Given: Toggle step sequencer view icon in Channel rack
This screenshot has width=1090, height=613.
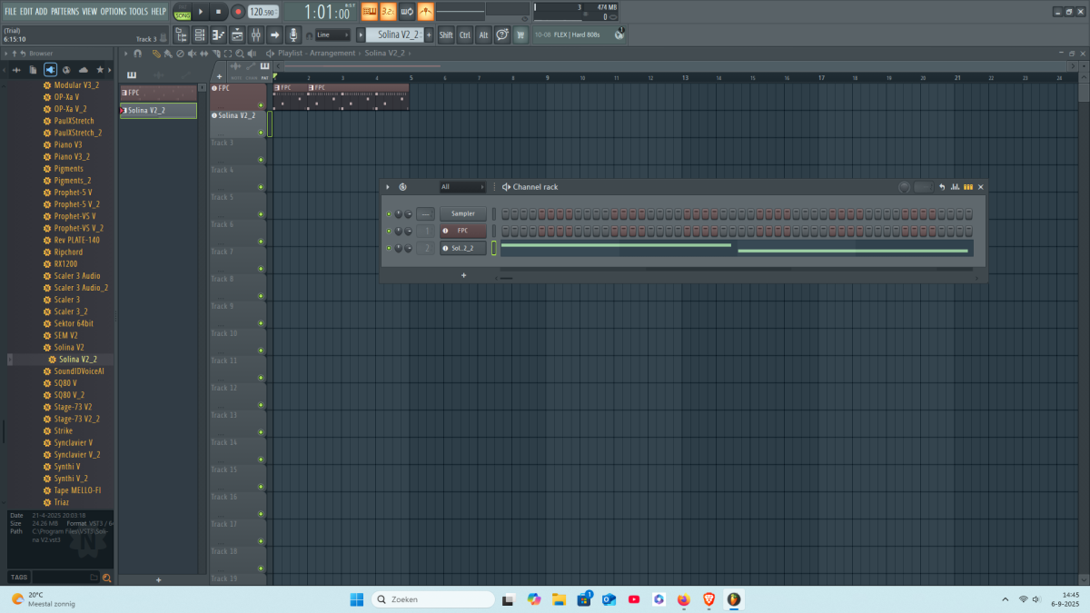Looking at the screenshot, I should pyautogui.click(x=968, y=187).
